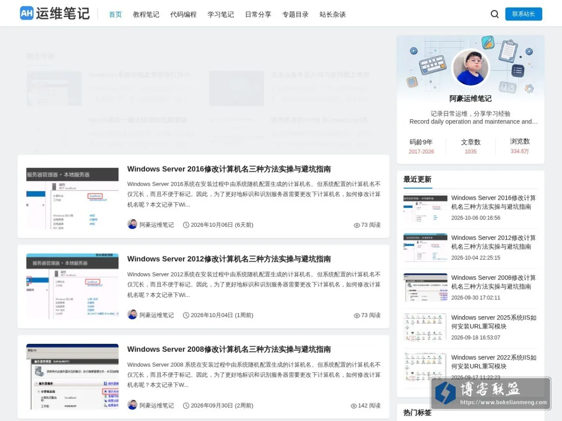
Task: Click the 142 阅读 view count
Action: click(370, 406)
